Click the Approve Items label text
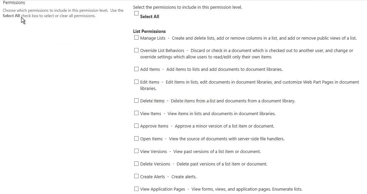Image resolution: width=367 pixels, height=194 pixels. [154, 126]
